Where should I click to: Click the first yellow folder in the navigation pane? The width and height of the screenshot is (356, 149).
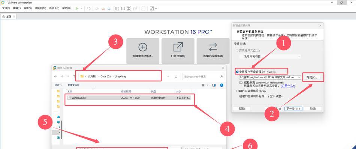(58, 91)
